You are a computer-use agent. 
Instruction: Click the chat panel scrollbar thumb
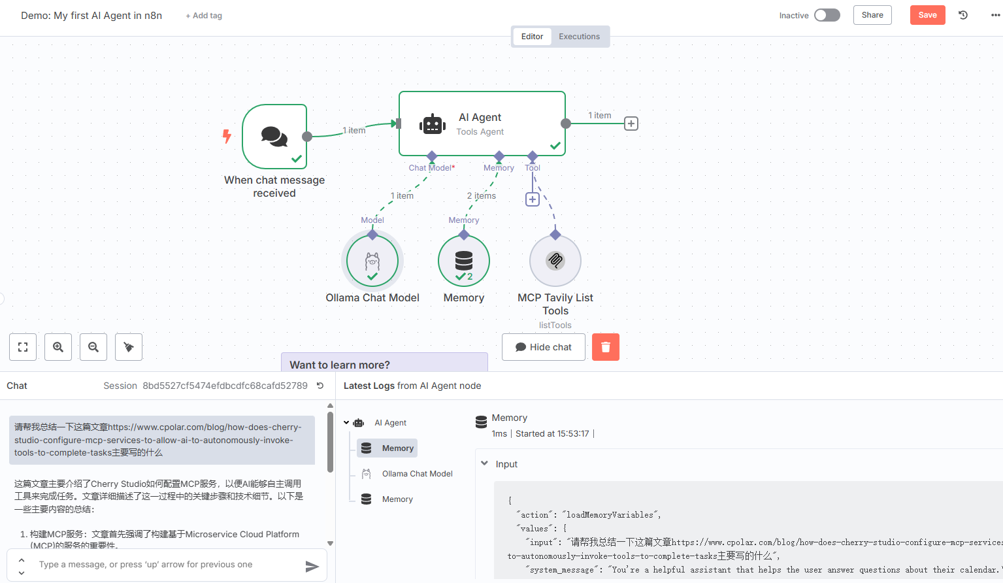[x=330, y=442]
